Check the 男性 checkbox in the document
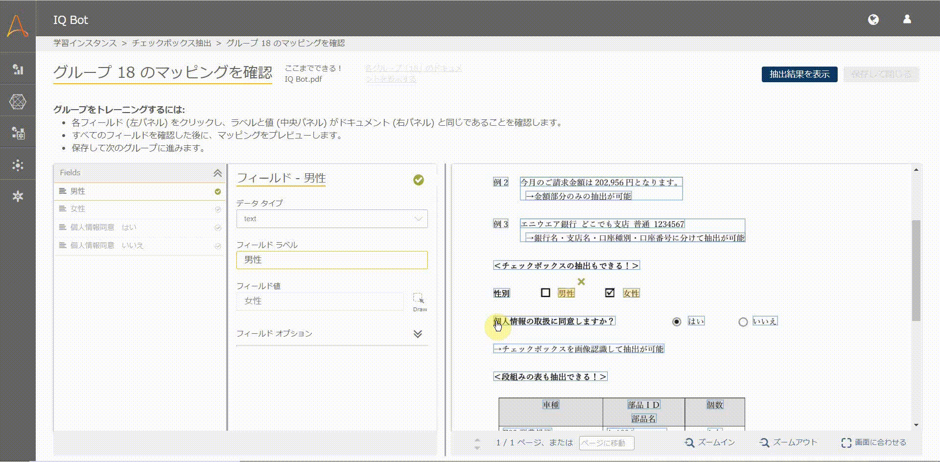The height and width of the screenshot is (462, 940). click(x=545, y=292)
